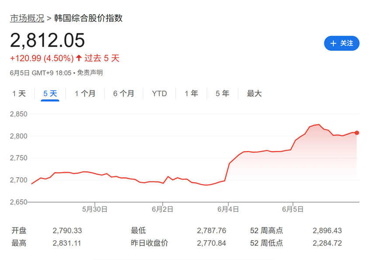Screen dimensions: 378x260
Task: Click the 昨日收盘价 value 2,770.84
Action: tap(212, 243)
